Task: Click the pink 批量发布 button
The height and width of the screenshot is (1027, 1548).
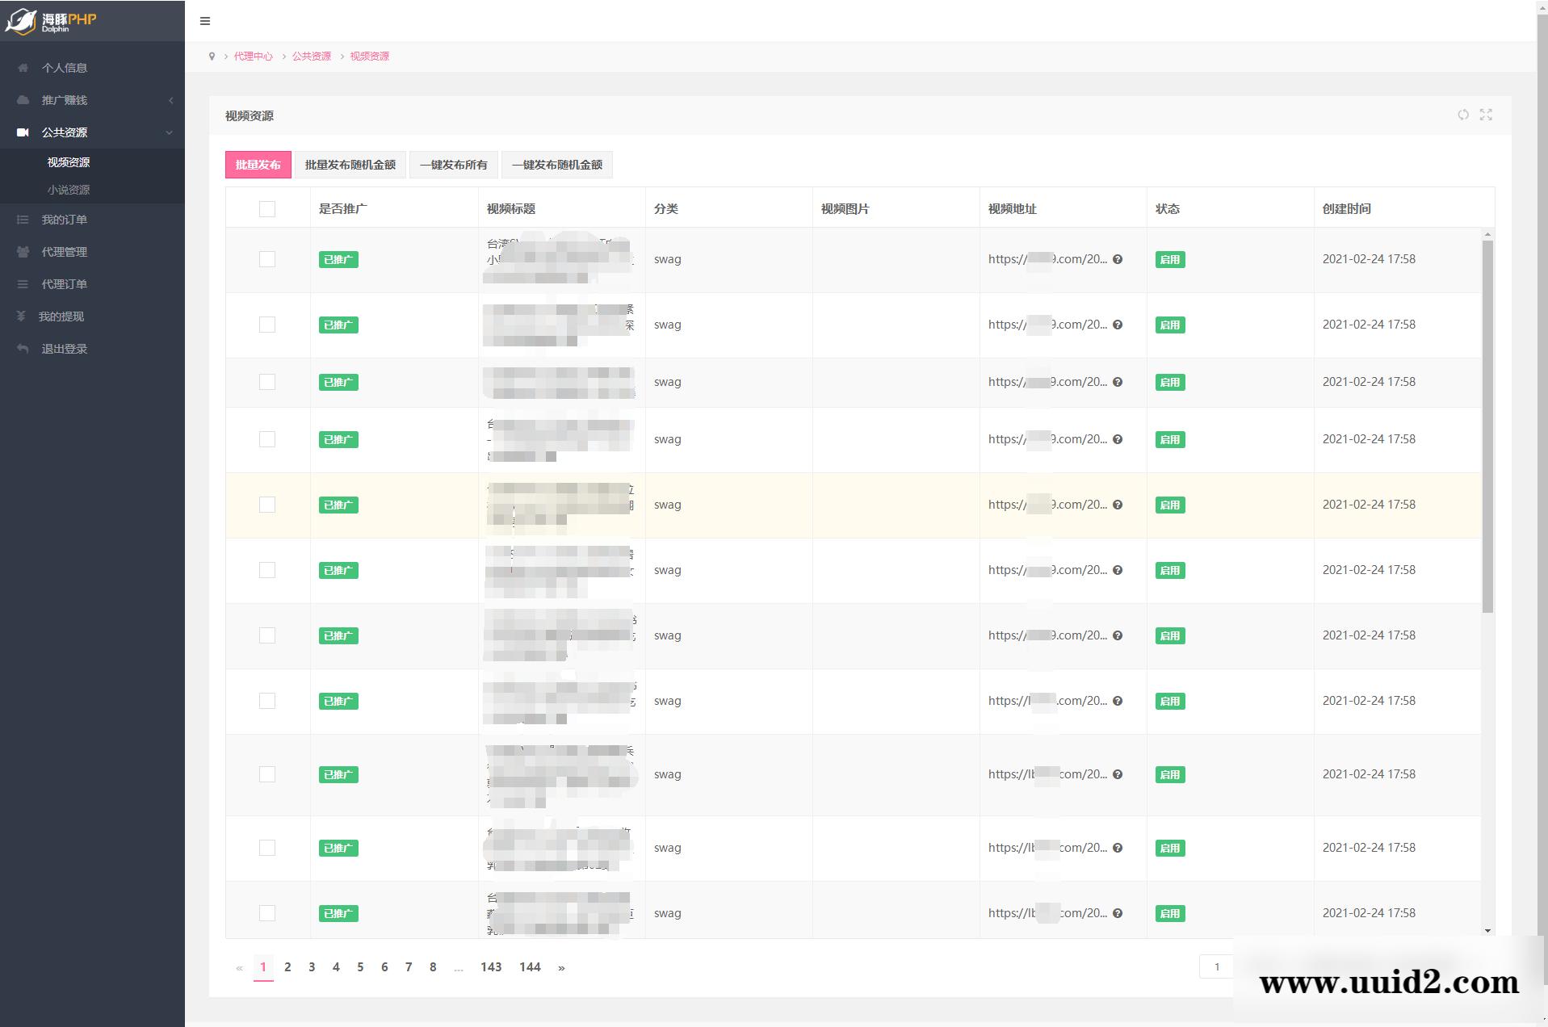Action: pyautogui.click(x=258, y=165)
